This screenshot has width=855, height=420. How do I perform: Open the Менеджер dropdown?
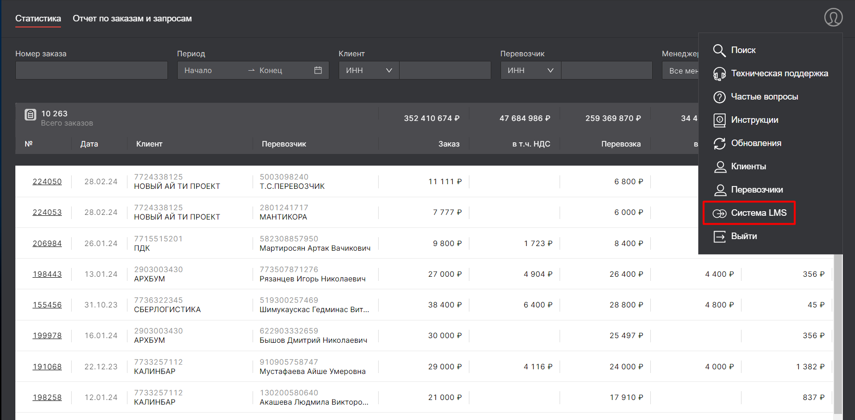680,70
